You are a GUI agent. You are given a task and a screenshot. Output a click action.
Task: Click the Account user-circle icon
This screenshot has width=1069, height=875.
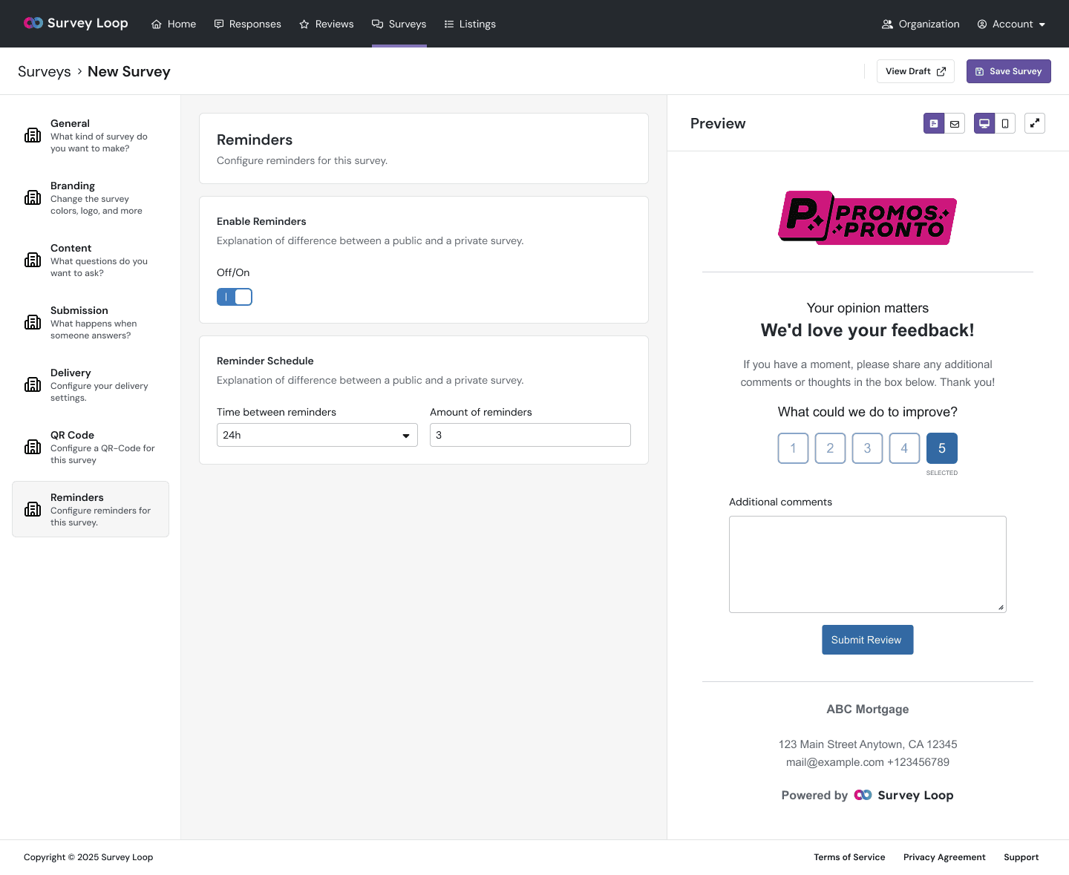pyautogui.click(x=982, y=24)
